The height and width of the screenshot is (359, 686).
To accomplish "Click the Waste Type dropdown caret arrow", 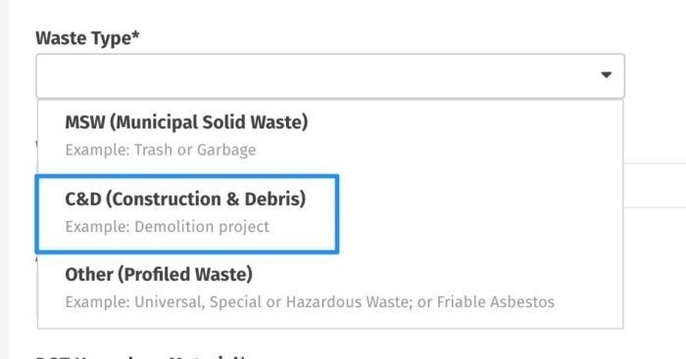I will pos(606,75).
